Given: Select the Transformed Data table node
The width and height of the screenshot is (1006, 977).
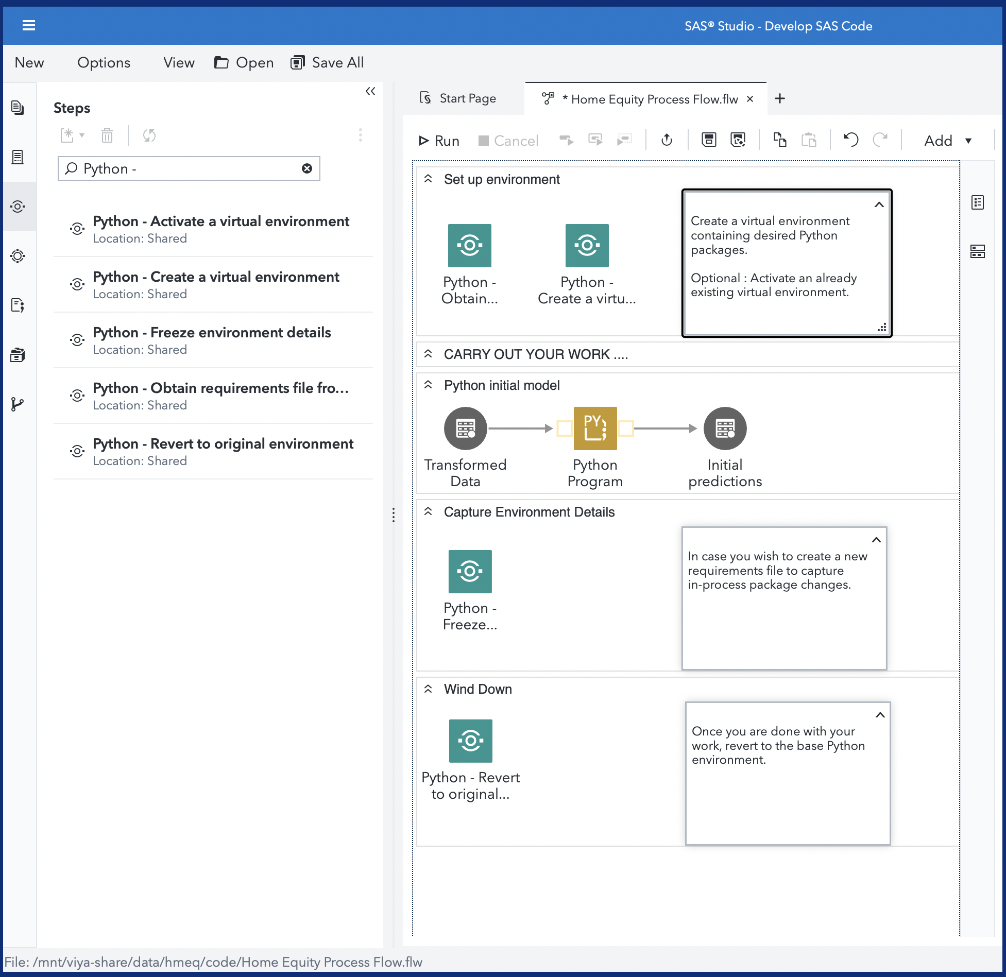Looking at the screenshot, I should tap(466, 428).
